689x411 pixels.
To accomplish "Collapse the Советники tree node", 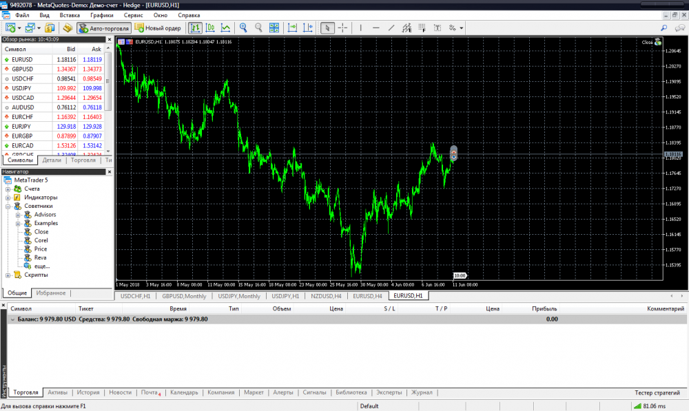I will click(8, 206).
